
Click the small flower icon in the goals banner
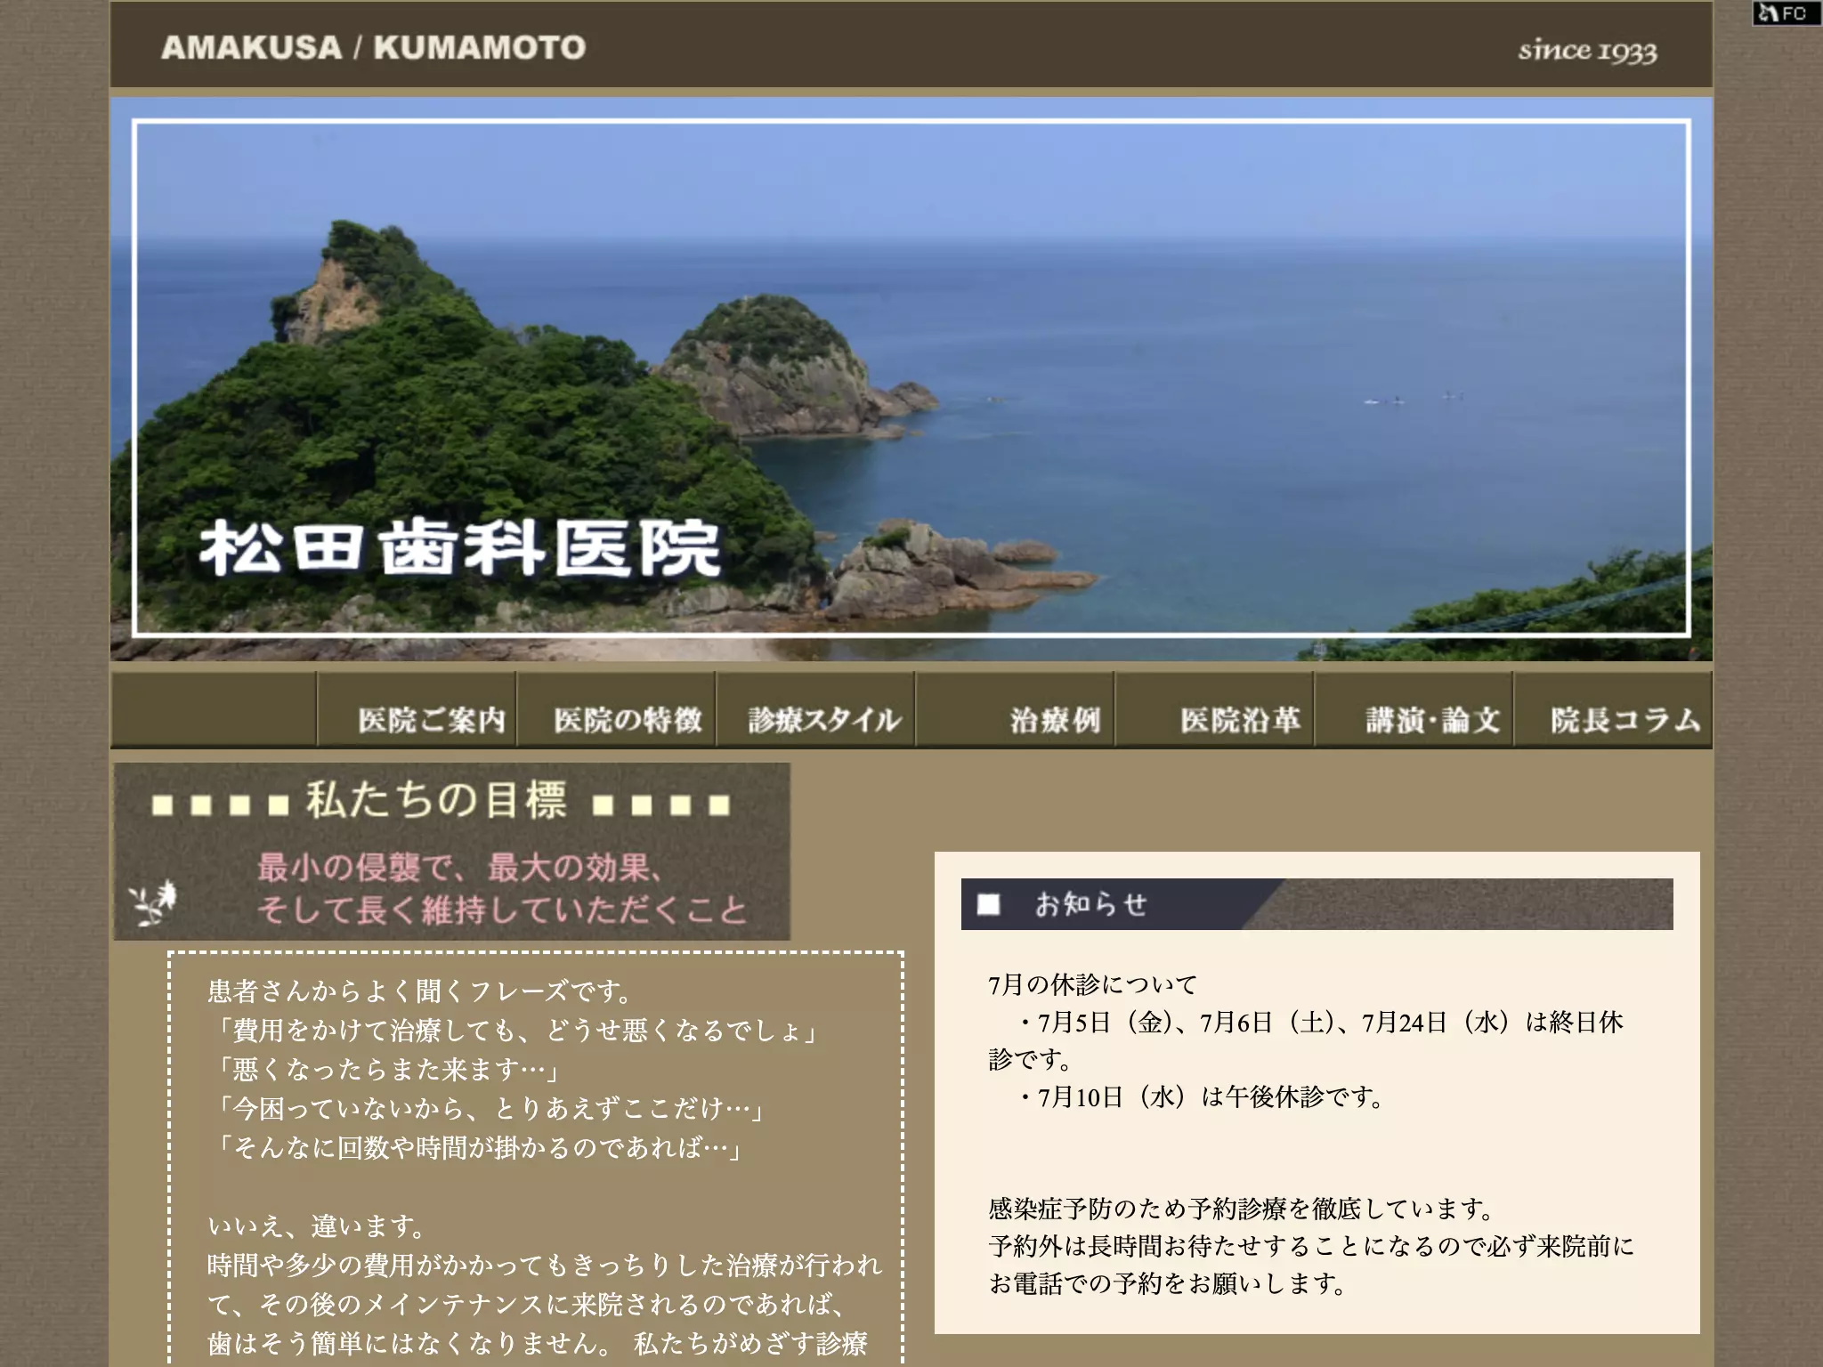[x=153, y=902]
